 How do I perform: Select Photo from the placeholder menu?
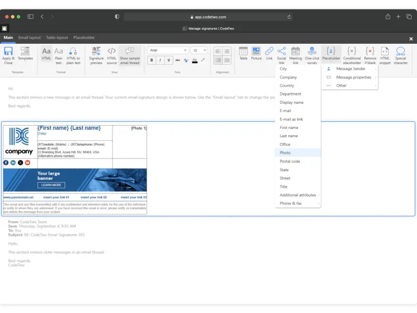(x=285, y=153)
